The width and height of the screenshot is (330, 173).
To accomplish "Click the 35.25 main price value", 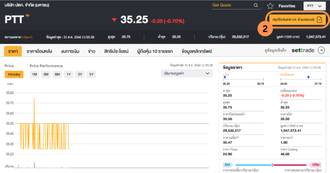I will pyautogui.click(x=134, y=20).
